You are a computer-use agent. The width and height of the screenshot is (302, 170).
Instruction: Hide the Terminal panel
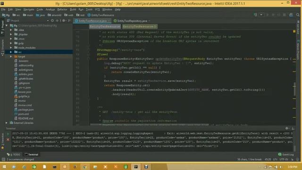pyautogui.click(x=293, y=128)
